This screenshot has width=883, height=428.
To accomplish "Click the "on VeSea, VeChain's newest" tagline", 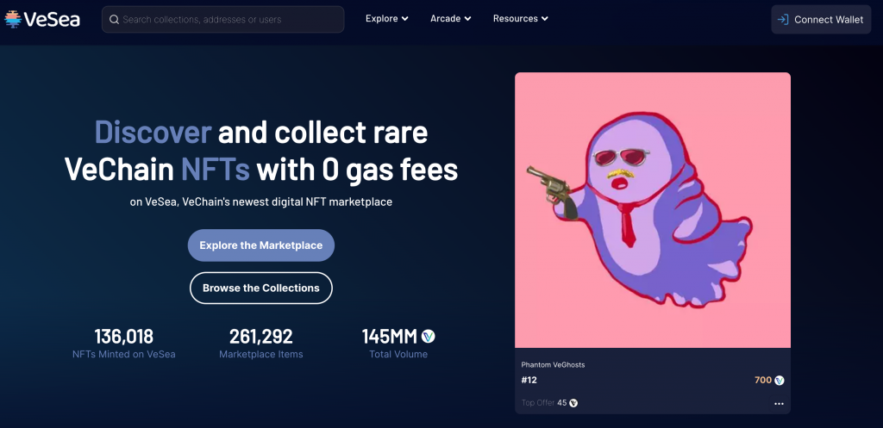I will click(260, 202).
